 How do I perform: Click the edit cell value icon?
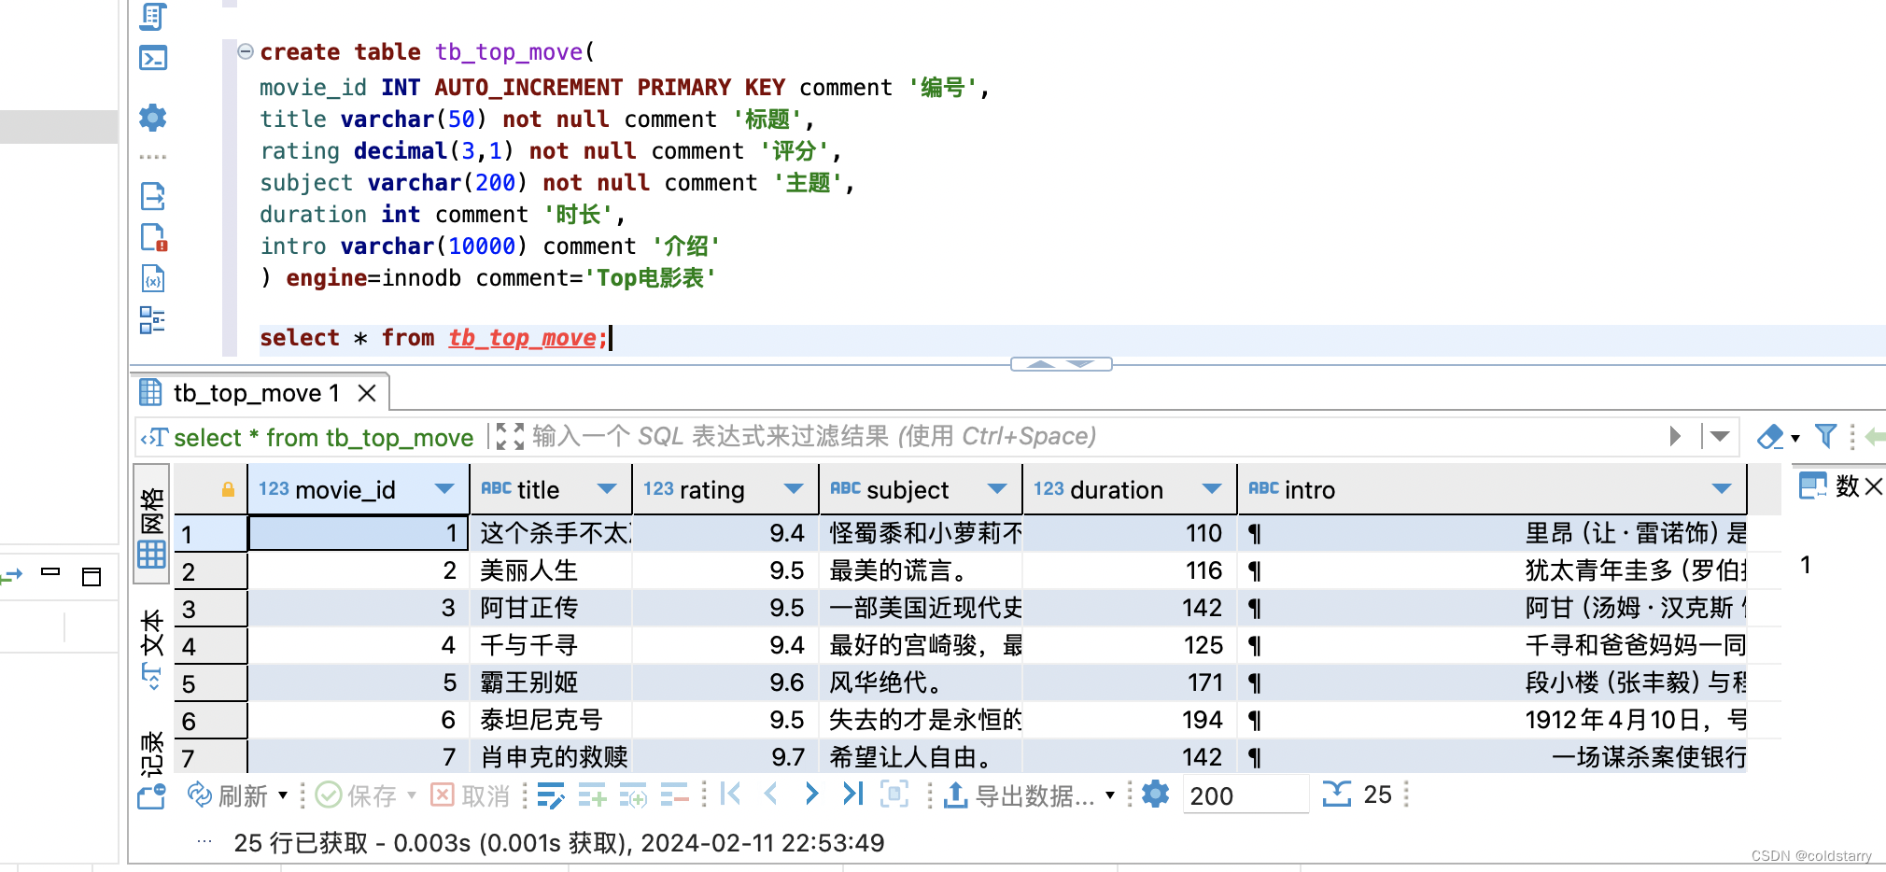click(x=551, y=795)
